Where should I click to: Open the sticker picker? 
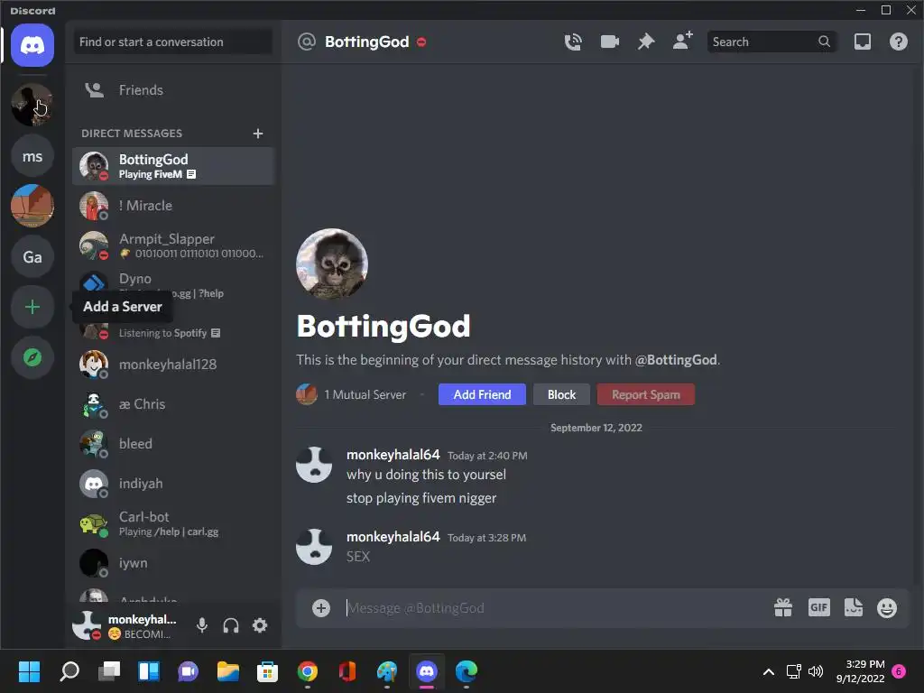pyautogui.click(x=853, y=607)
